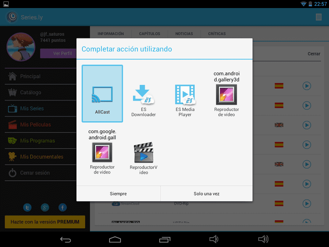Open the Twitter social icon
The height and width of the screenshot is (247, 329).
(27, 207)
